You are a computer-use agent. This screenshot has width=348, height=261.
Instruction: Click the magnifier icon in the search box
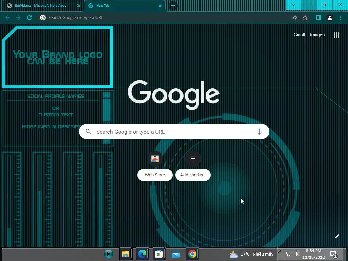pyautogui.click(x=88, y=132)
